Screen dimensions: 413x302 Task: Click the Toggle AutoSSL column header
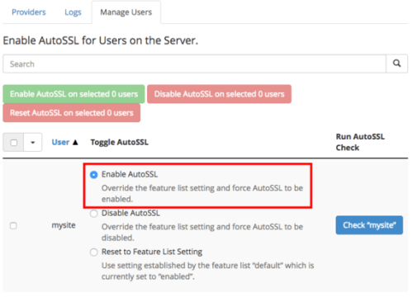coord(120,142)
